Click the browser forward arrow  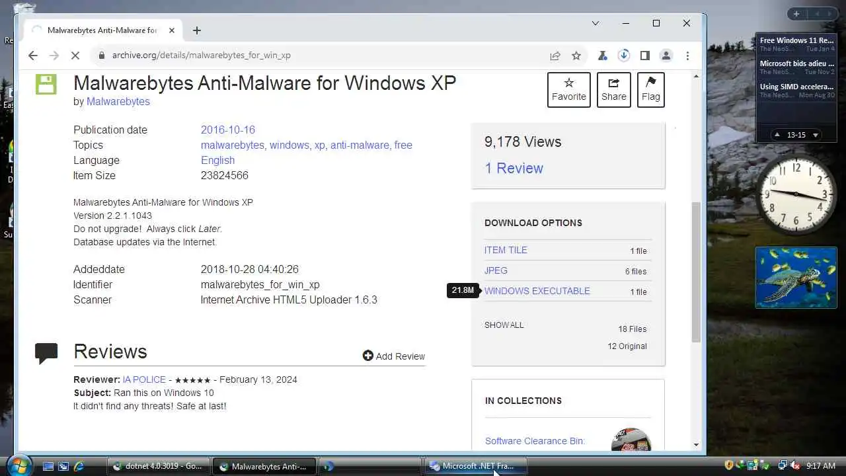(x=54, y=56)
